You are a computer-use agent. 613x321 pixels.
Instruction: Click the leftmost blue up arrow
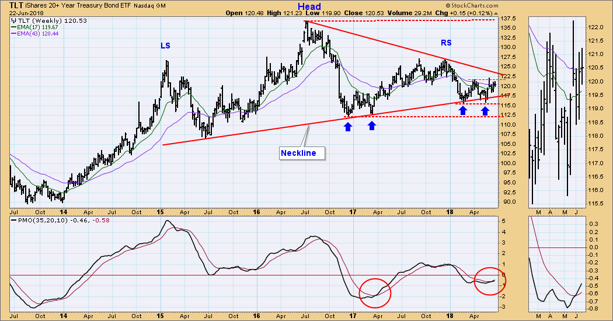click(348, 126)
